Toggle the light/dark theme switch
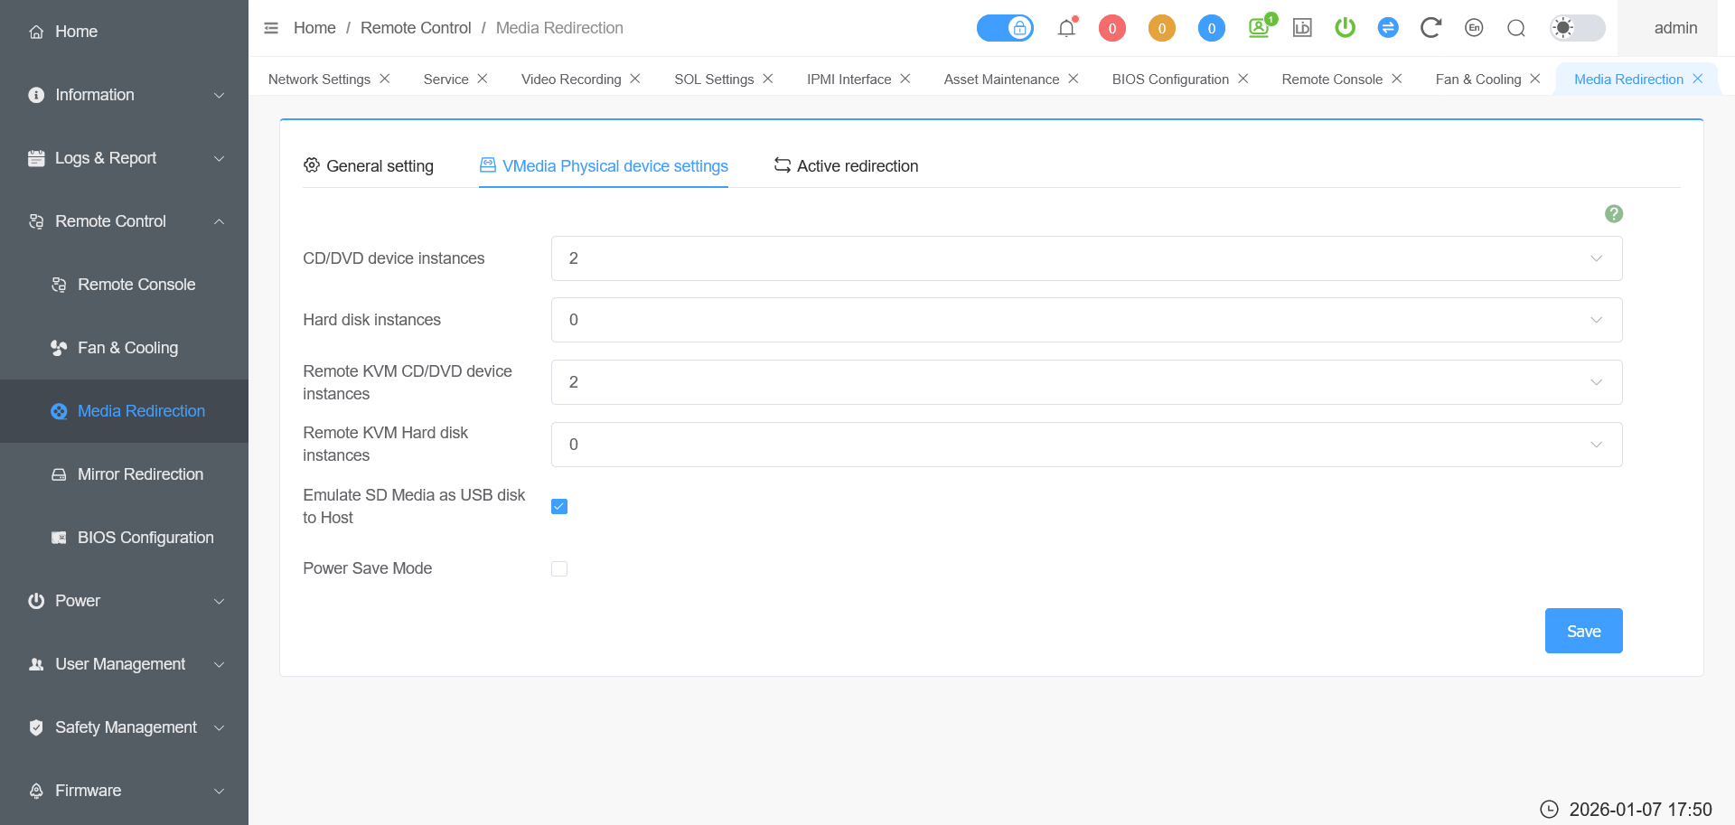The height and width of the screenshot is (825, 1735). coord(1577,28)
